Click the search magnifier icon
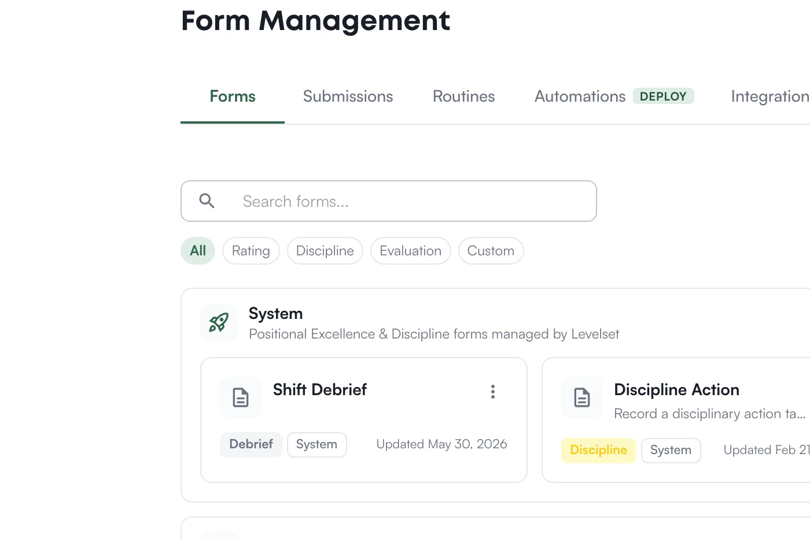The width and height of the screenshot is (810, 539). point(207,201)
